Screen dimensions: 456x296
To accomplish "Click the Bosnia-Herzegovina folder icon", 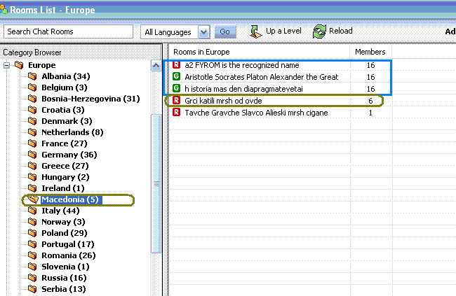I will tap(32, 99).
